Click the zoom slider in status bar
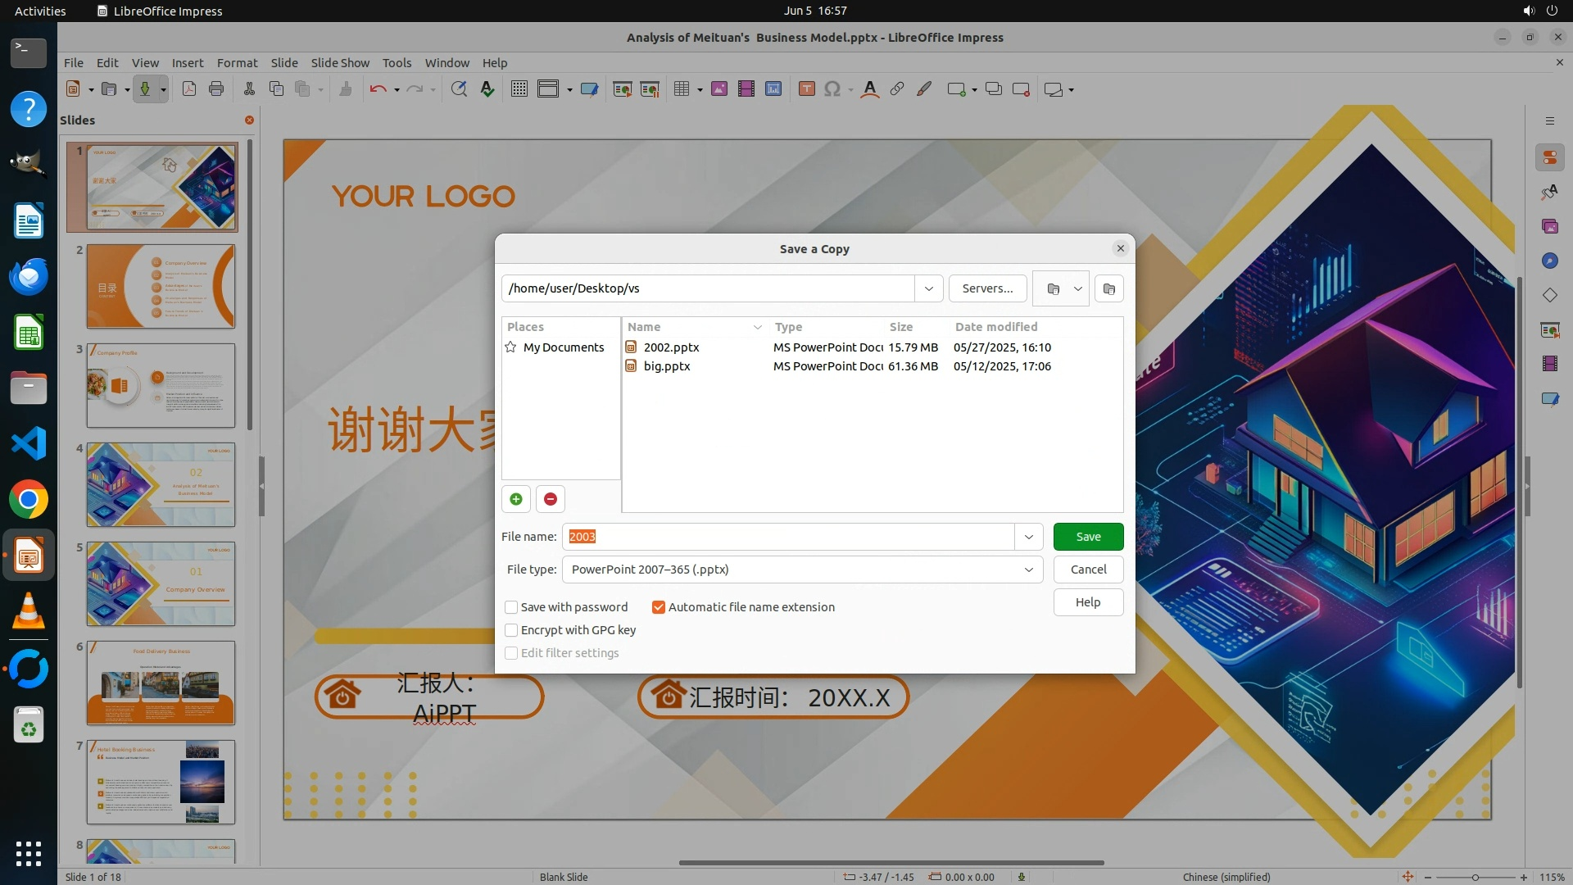The image size is (1573, 885). [1475, 877]
